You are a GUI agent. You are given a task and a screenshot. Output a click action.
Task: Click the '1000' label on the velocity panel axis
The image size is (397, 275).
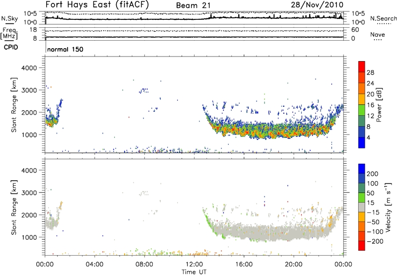click(29, 237)
